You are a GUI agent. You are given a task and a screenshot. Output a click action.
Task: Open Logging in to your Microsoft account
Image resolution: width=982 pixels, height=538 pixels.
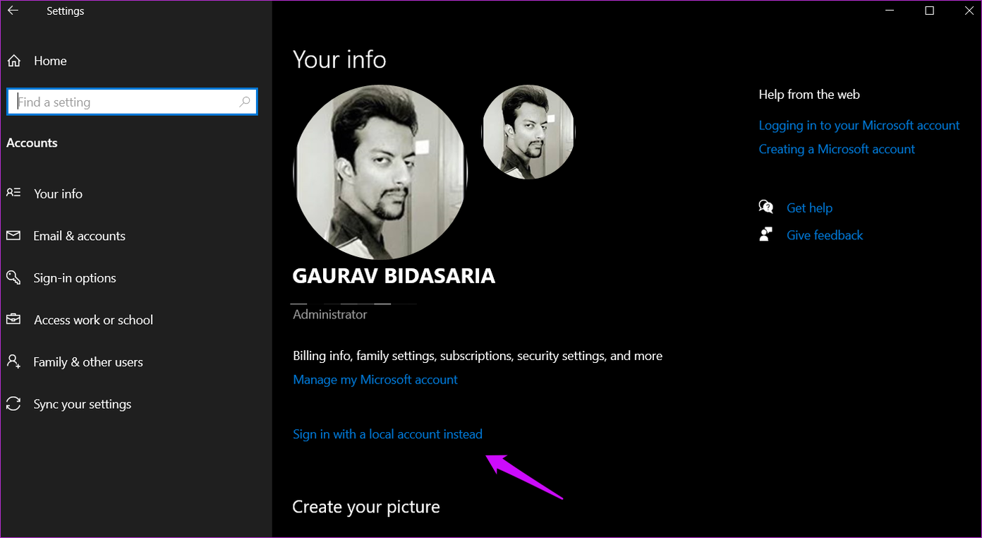point(859,125)
